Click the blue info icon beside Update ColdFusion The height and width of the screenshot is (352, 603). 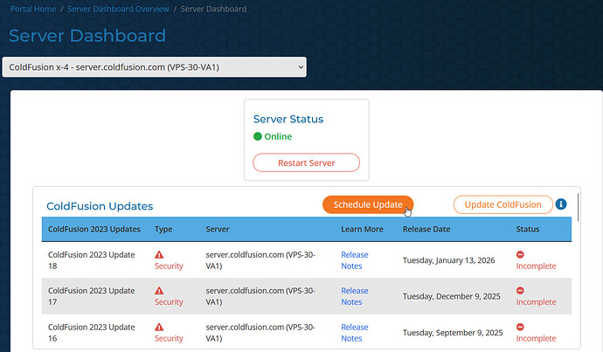pos(562,204)
